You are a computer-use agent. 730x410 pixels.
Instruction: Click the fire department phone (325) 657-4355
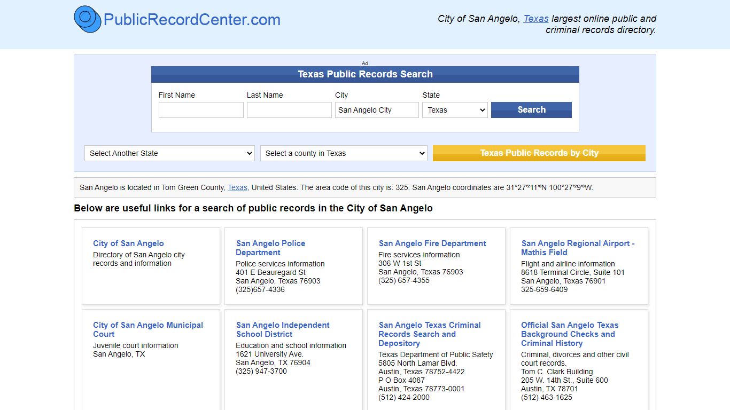click(x=403, y=280)
